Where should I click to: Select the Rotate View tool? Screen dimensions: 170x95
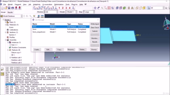click(x=99, y=8)
